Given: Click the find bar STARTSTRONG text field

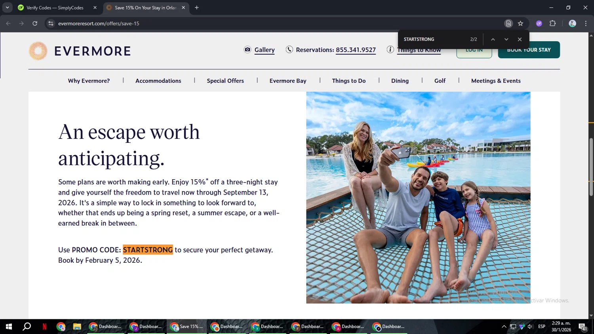Looking at the screenshot, I should click(434, 39).
